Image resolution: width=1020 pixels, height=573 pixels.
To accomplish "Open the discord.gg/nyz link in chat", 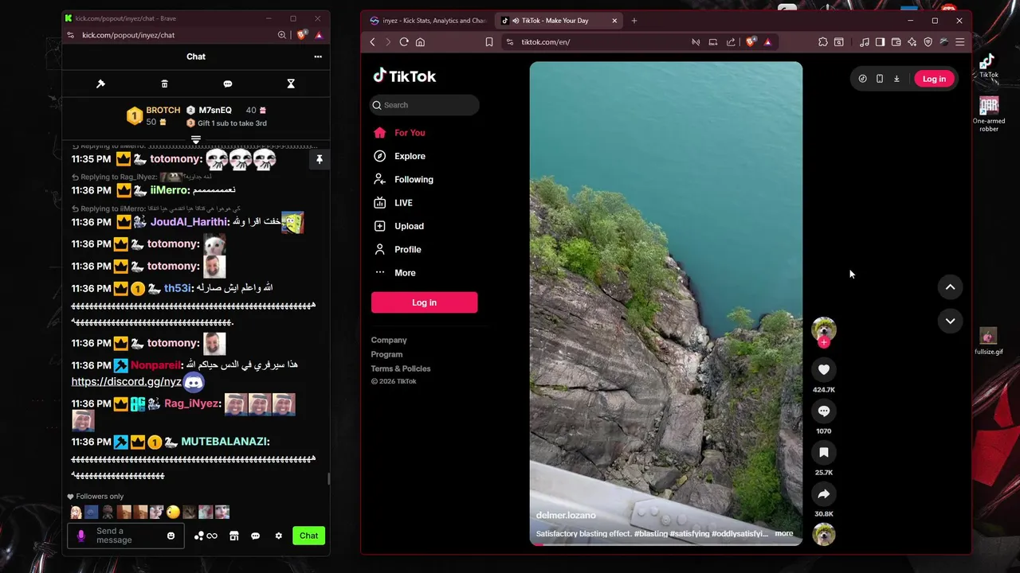I will click(x=127, y=381).
